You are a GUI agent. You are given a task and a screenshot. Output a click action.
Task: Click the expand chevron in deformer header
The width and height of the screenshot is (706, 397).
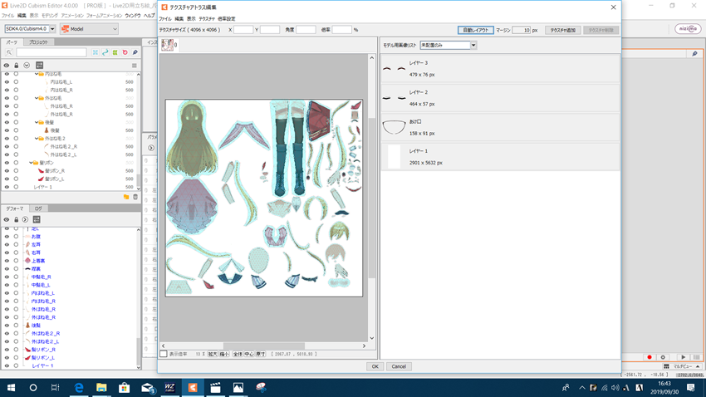coord(25,219)
